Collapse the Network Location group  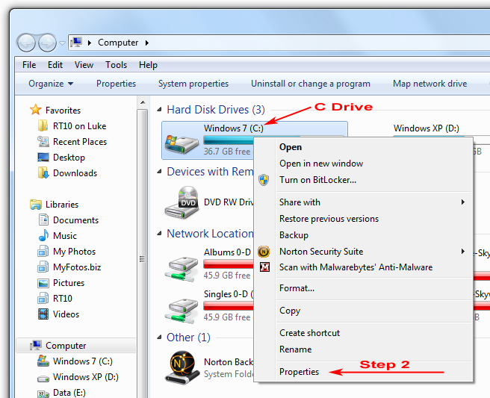(x=160, y=233)
